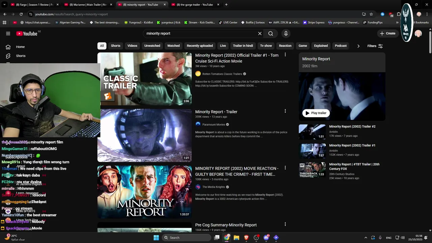This screenshot has height=243, width=432.
Task: Open the LIVE Center bookmark
Action: tap(228, 23)
